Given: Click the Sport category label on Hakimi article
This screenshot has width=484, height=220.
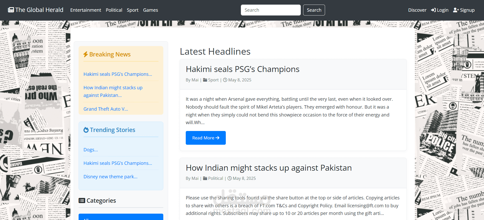Looking at the screenshot, I should point(213,80).
